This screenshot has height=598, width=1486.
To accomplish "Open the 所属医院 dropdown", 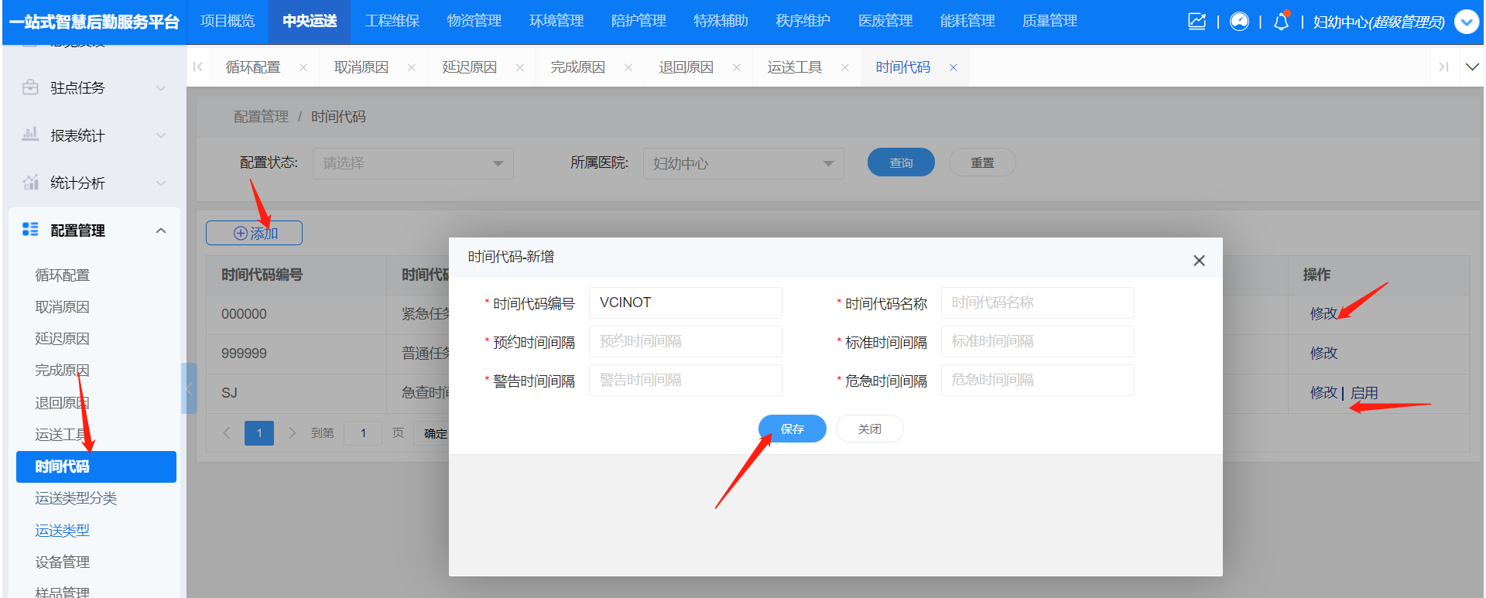I will click(x=744, y=163).
